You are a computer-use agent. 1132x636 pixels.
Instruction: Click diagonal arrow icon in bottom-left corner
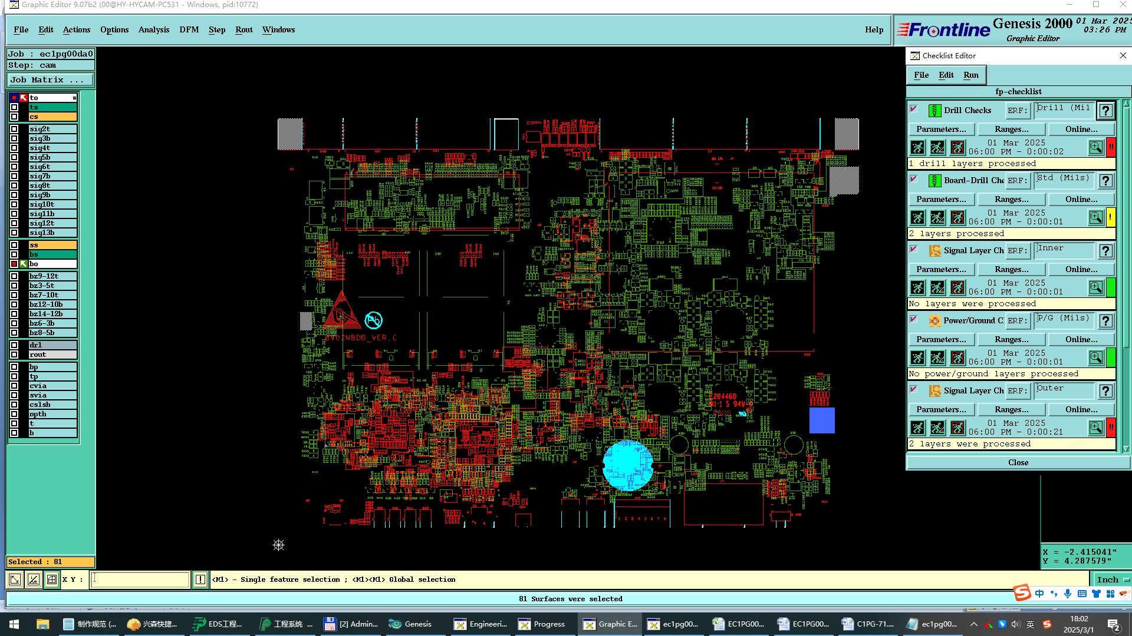[15, 579]
